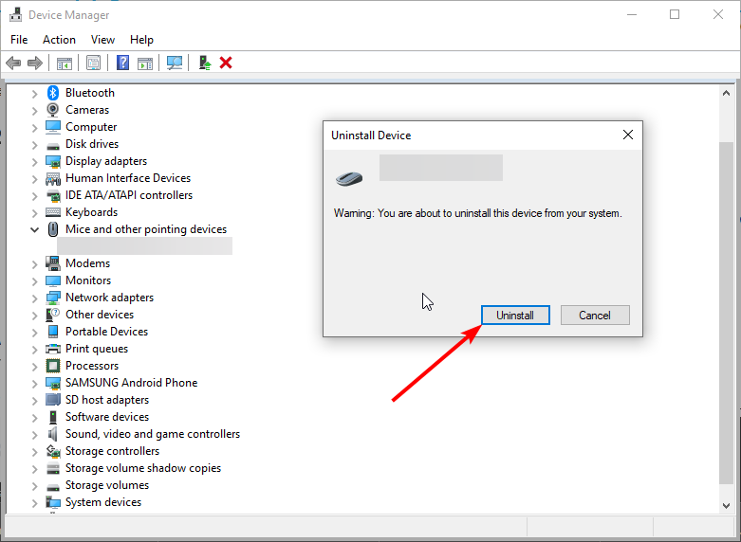Click the Forward arrow toolbar icon
Viewport: 741px width, 542px height.
click(x=35, y=63)
